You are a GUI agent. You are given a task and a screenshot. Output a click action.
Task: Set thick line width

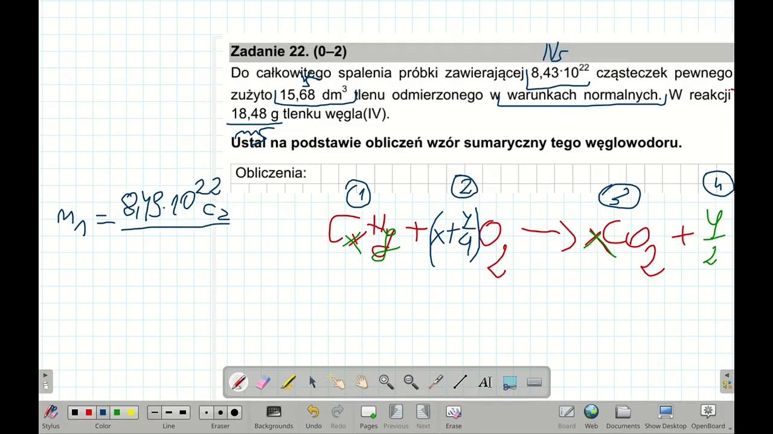pyautogui.click(x=182, y=412)
